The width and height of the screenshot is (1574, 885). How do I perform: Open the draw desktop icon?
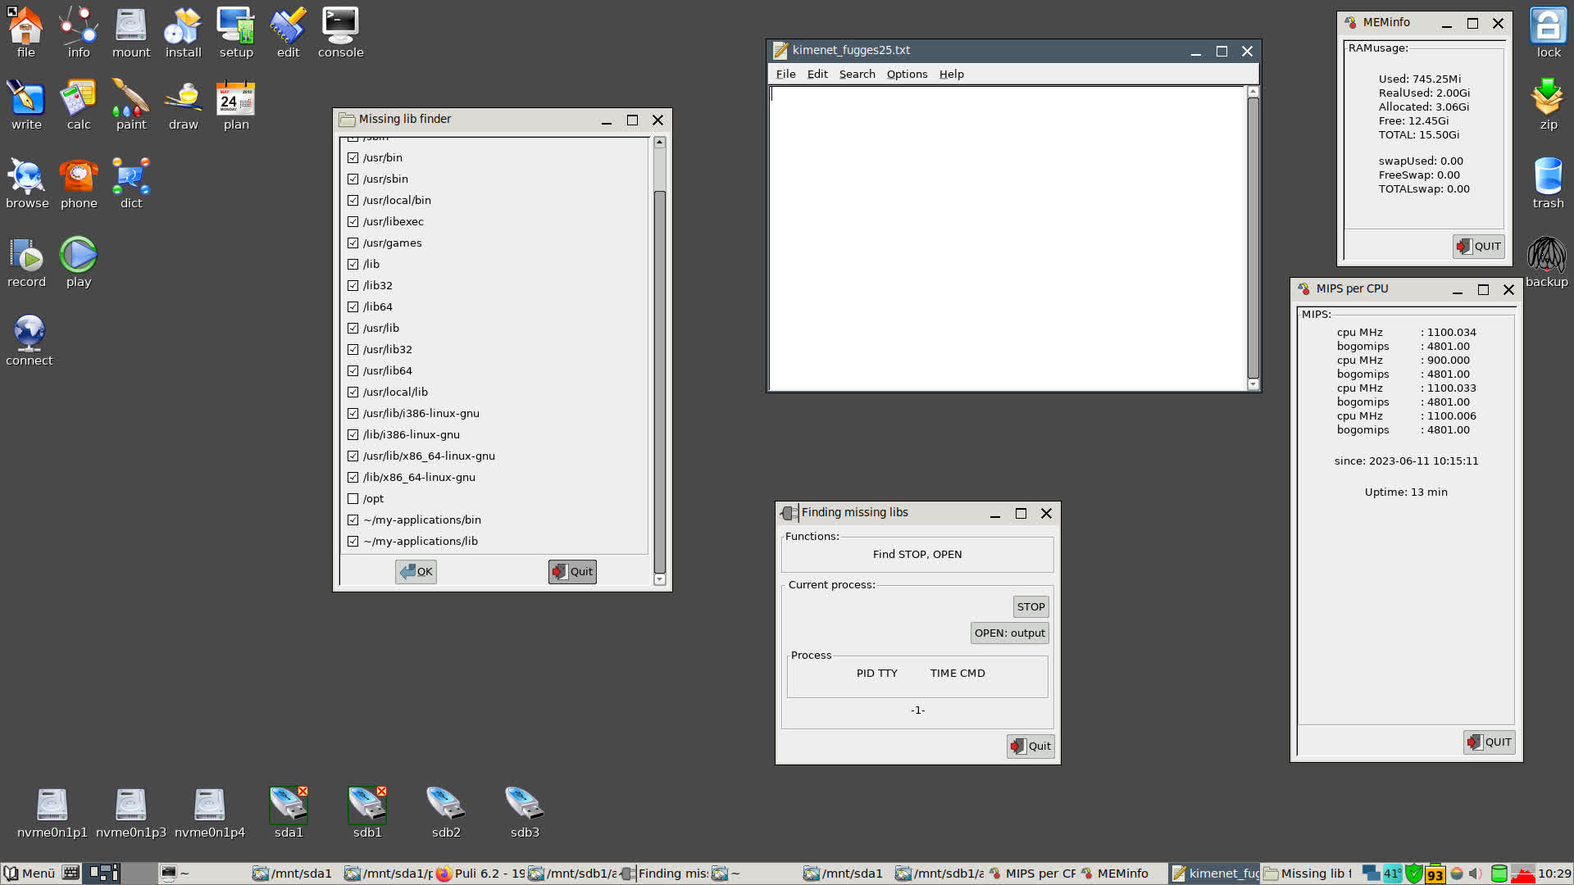click(x=184, y=105)
